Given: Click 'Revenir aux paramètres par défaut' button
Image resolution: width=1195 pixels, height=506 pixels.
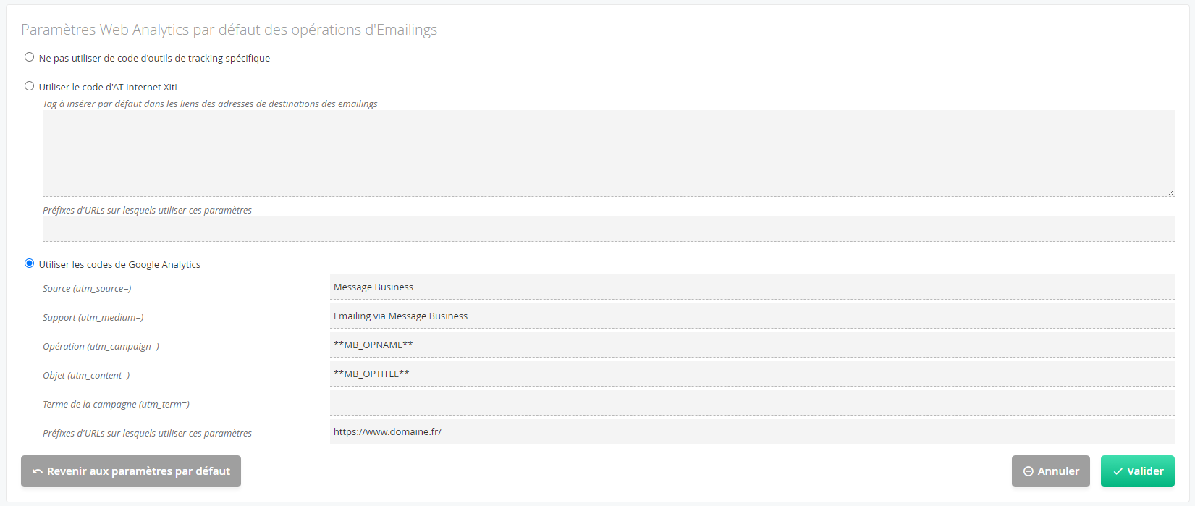Looking at the screenshot, I should coord(131,471).
